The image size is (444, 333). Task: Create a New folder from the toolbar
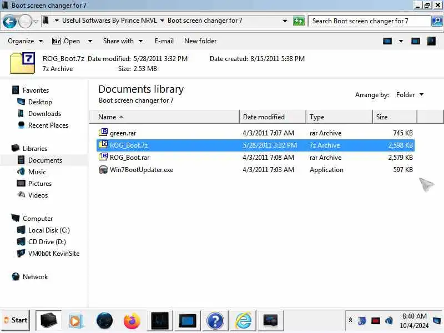click(x=200, y=41)
